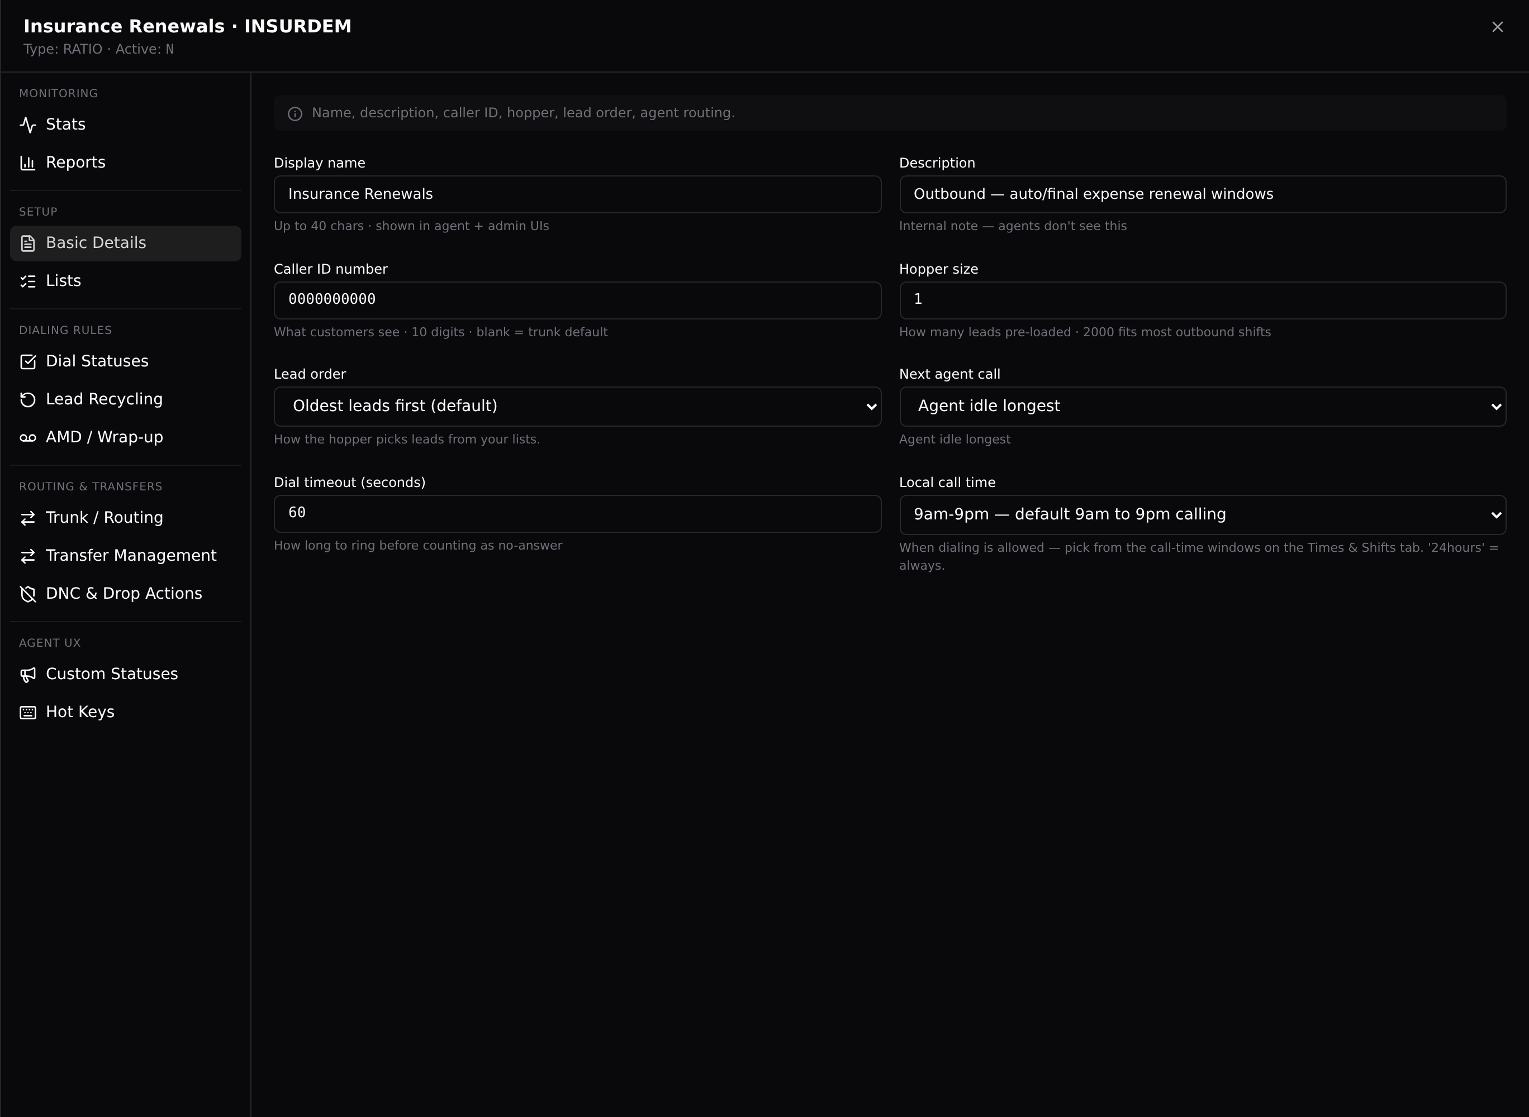Image resolution: width=1529 pixels, height=1117 pixels.
Task: Click the DIALING RULES section heading
Action: coord(65,330)
